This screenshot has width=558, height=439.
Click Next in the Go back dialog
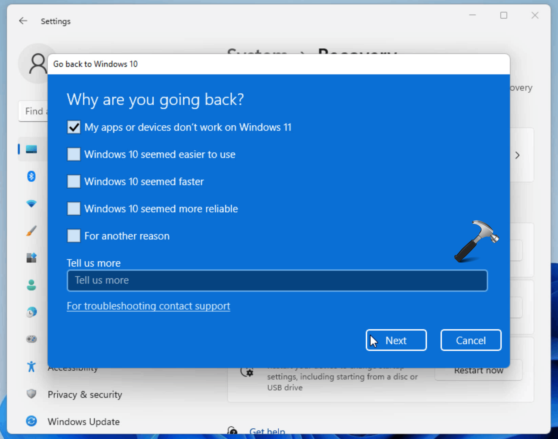tap(396, 340)
